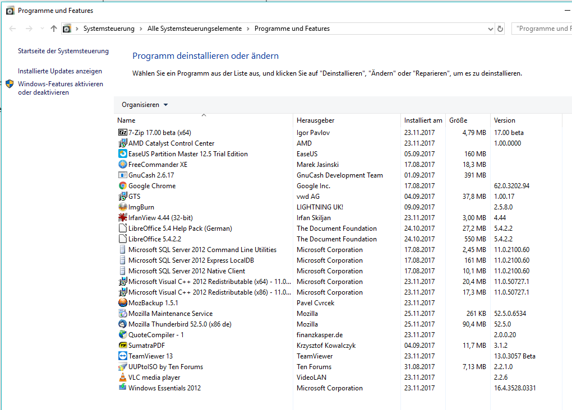Click the control panel icon in address bar
This screenshot has width=572, height=410.
[67, 29]
